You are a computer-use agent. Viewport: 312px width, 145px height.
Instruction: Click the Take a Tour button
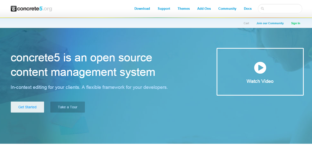click(x=68, y=107)
